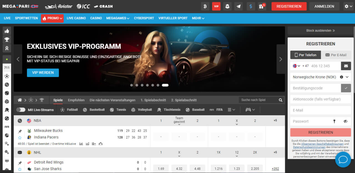The height and width of the screenshot is (173, 355).
Task: Click the home icon in breadcrumb
Action: click(x=20, y=100)
